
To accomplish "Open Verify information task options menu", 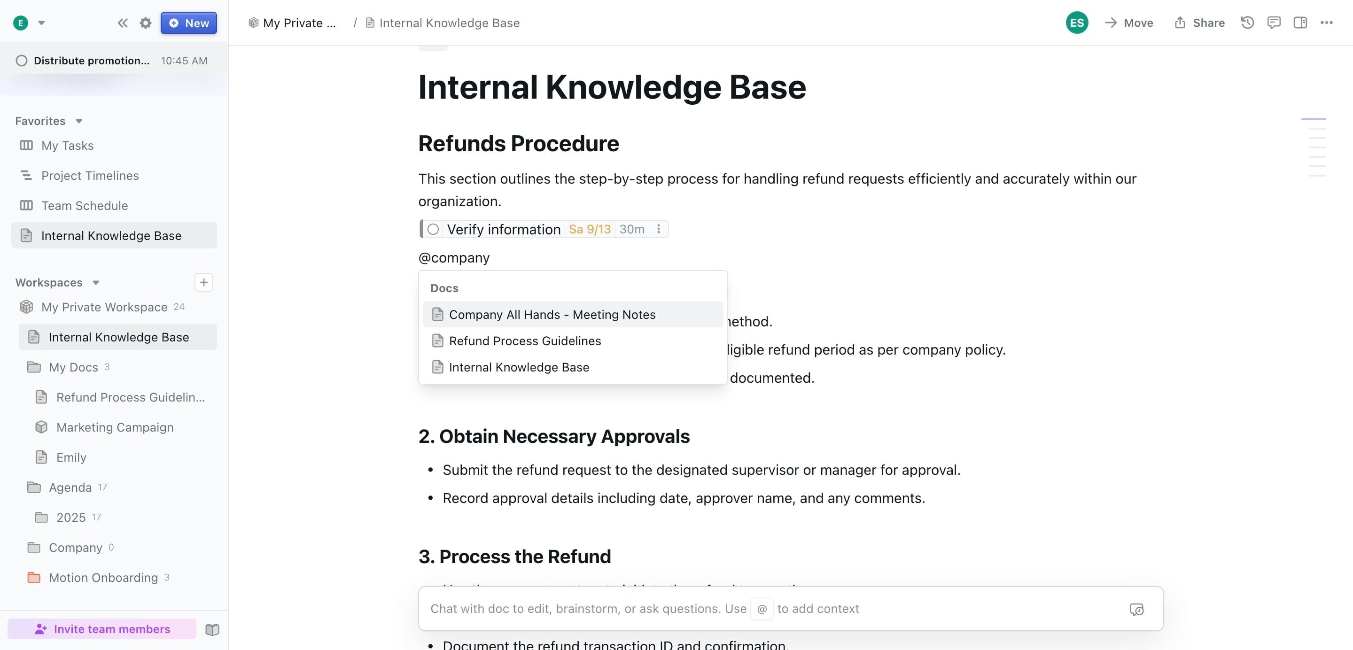I will point(658,229).
